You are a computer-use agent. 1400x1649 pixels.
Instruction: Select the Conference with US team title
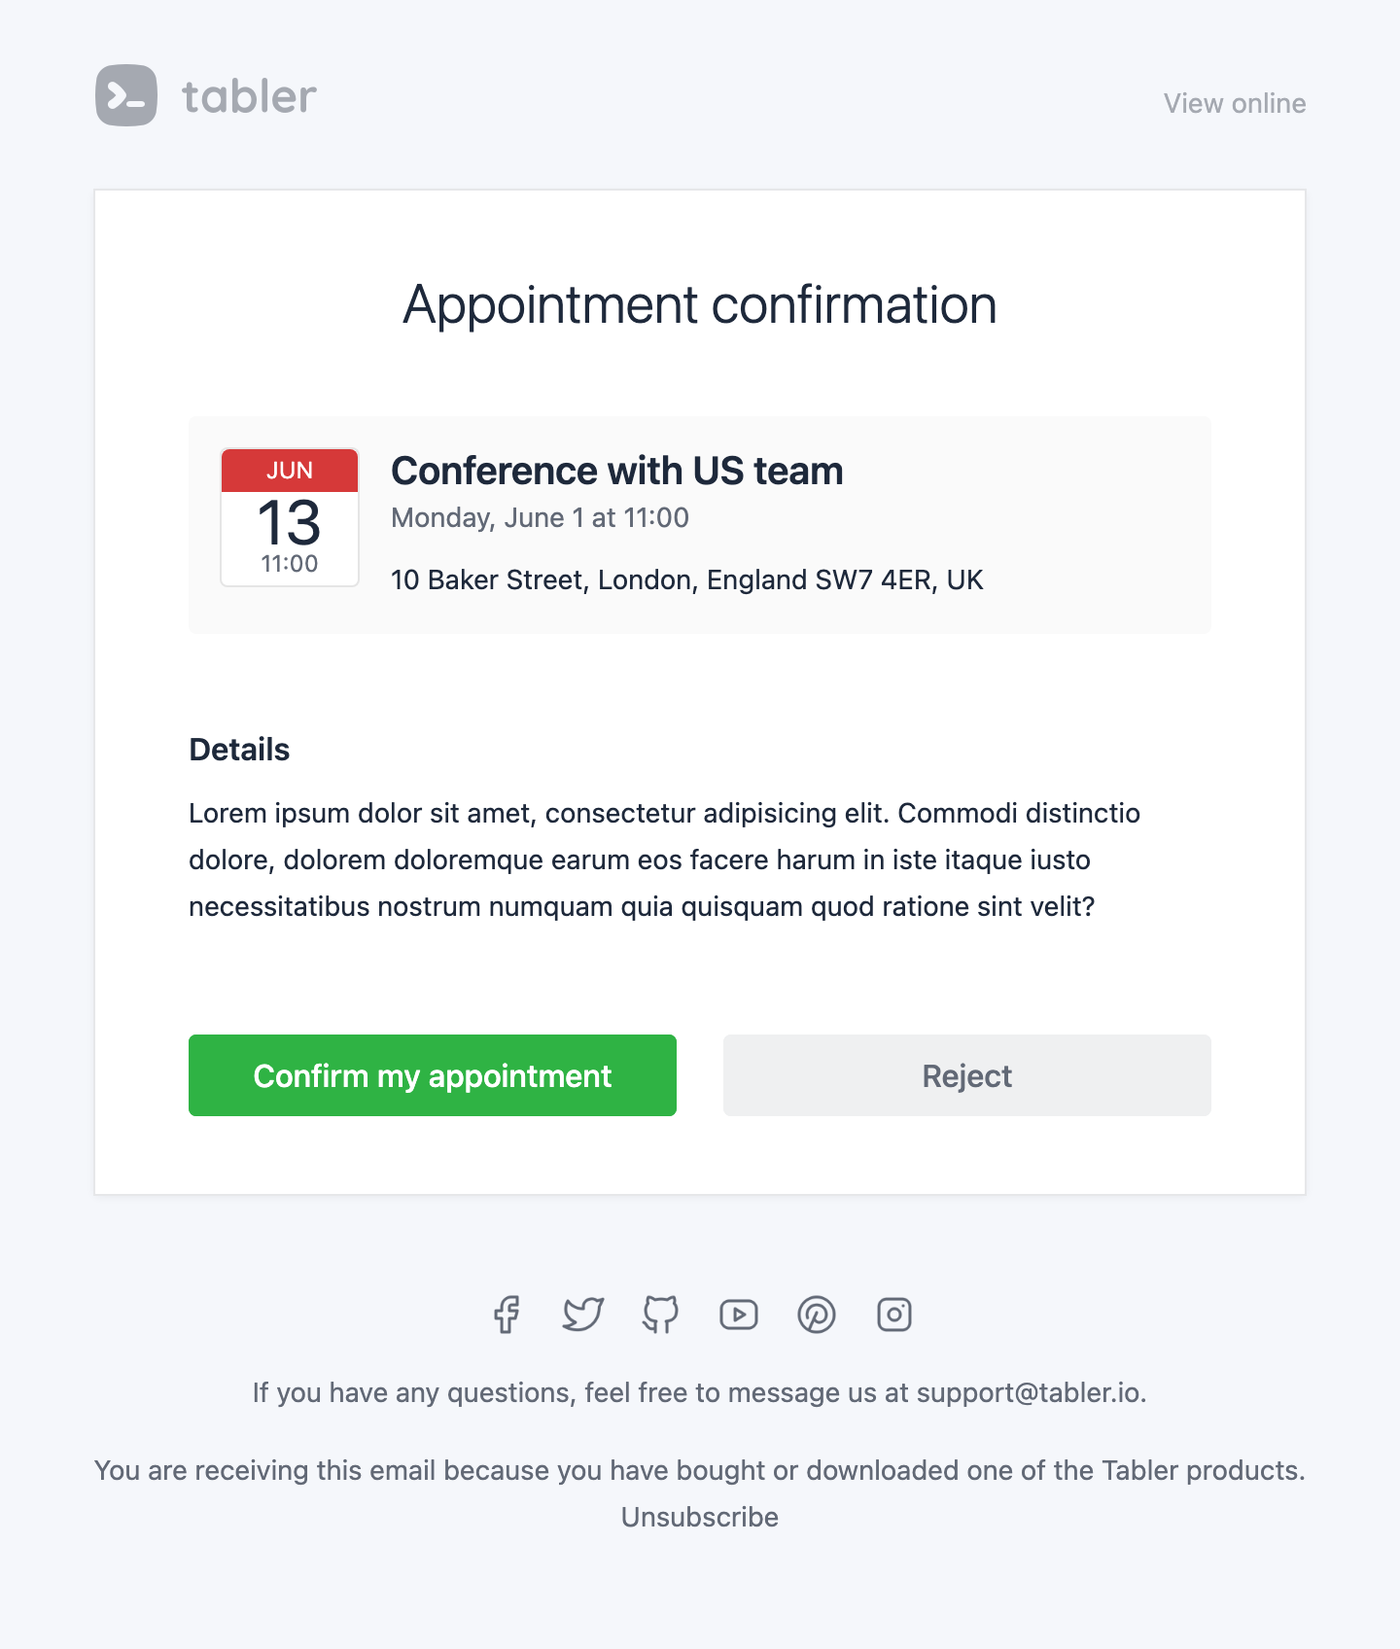617,471
